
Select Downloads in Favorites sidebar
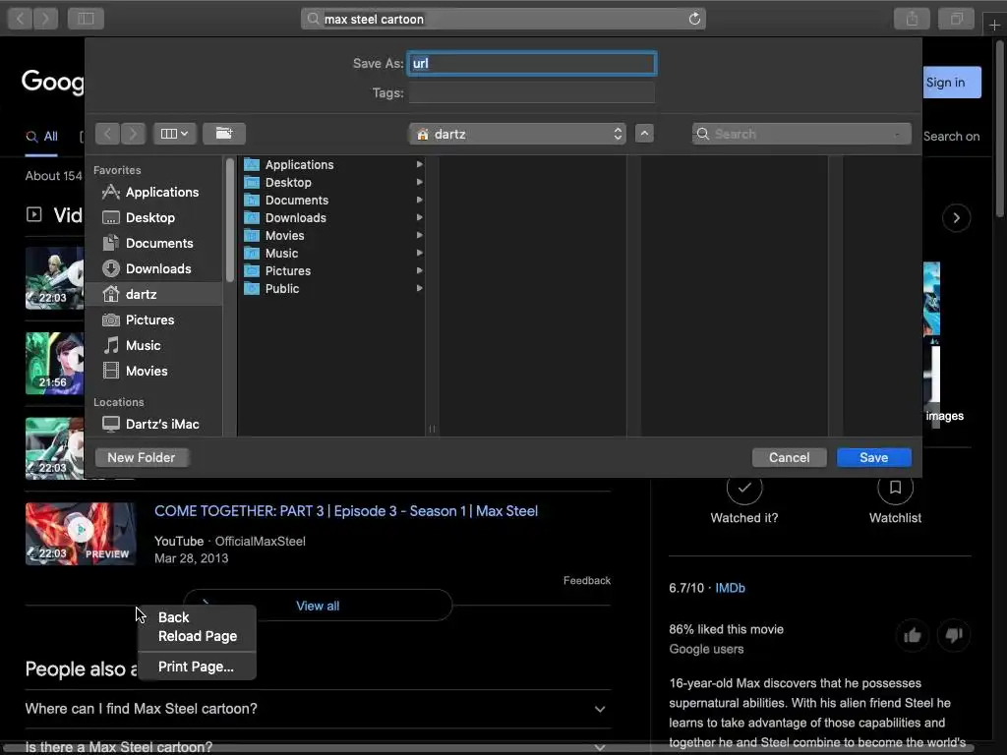click(152, 269)
